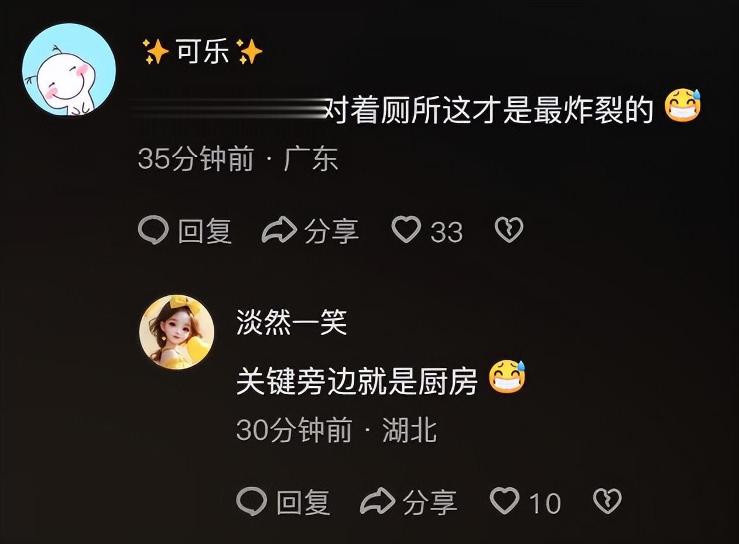Click the like count 10
This screenshot has height=544, width=739.
(x=545, y=504)
